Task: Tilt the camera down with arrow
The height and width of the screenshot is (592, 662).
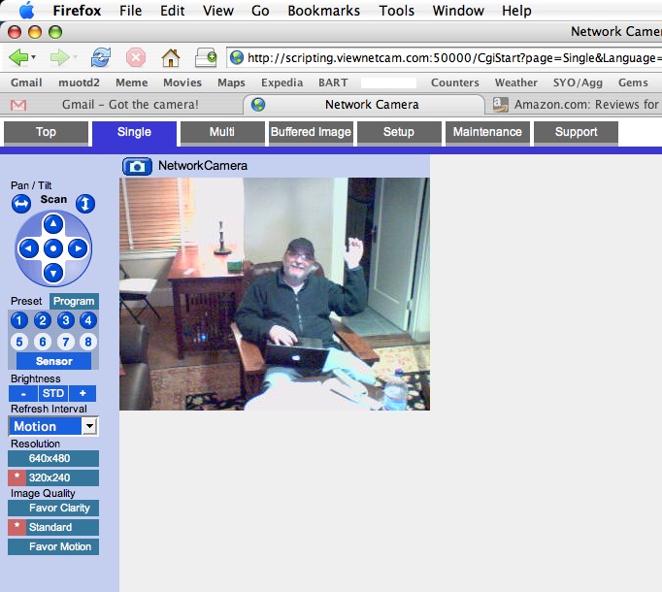Action: pyautogui.click(x=53, y=273)
